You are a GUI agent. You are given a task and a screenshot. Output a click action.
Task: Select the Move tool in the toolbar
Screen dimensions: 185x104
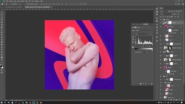click(x=2, y=10)
